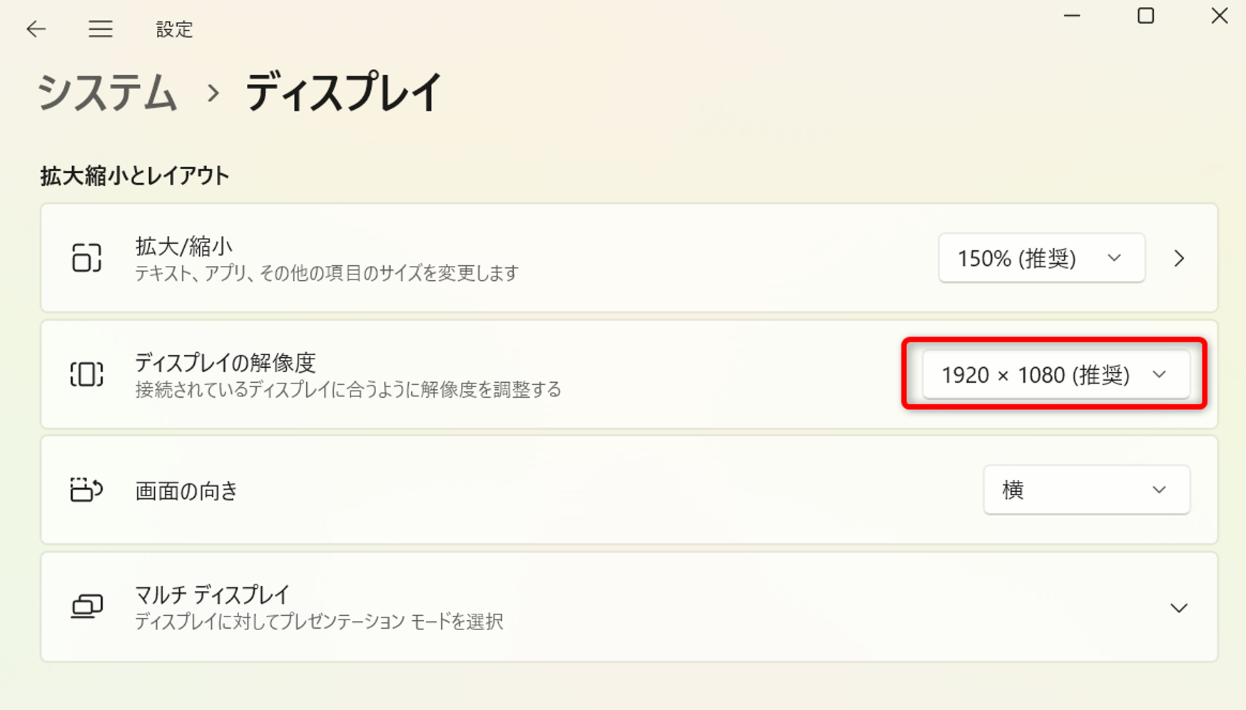This screenshot has height=710, width=1246.
Task: Click the multi-display (マルチ ディスプレイ) icon
Action: coord(86,607)
